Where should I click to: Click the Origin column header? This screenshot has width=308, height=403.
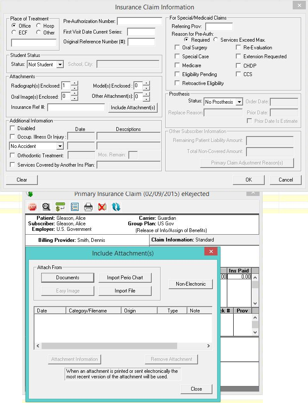coord(139,310)
